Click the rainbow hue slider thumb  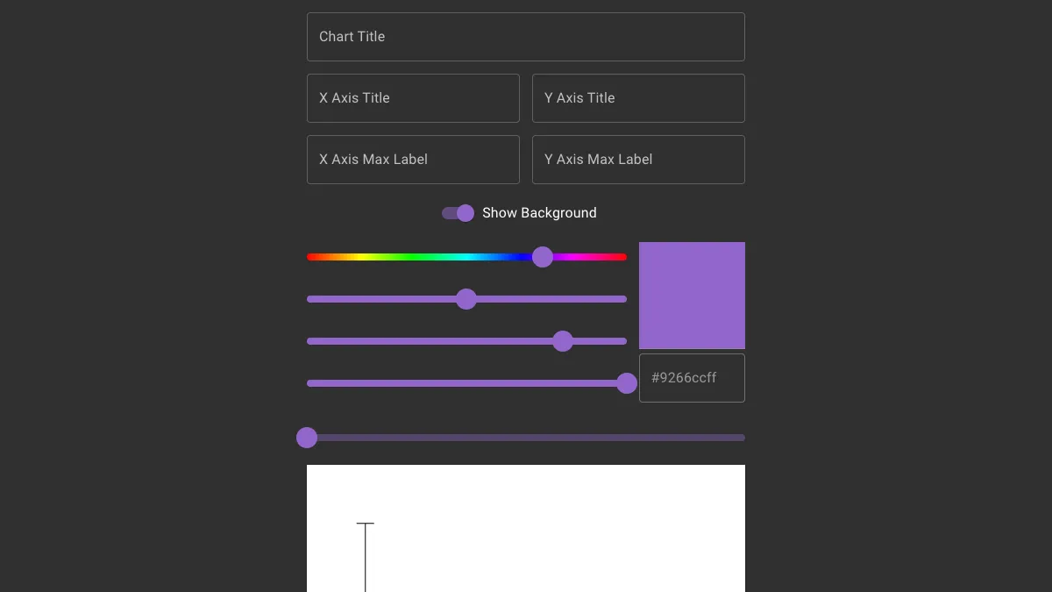click(543, 257)
